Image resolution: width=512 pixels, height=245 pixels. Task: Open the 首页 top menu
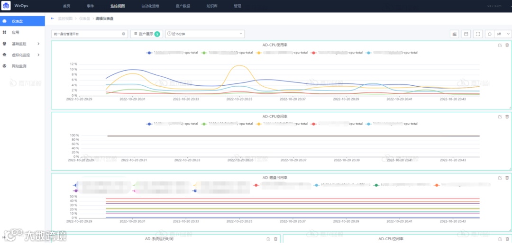tap(66, 6)
